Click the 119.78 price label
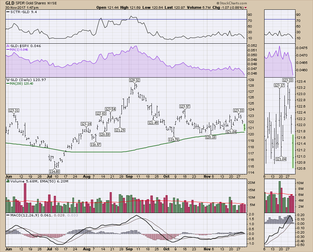Image resolution: width=313 pixels, height=252 pixels. [174, 139]
